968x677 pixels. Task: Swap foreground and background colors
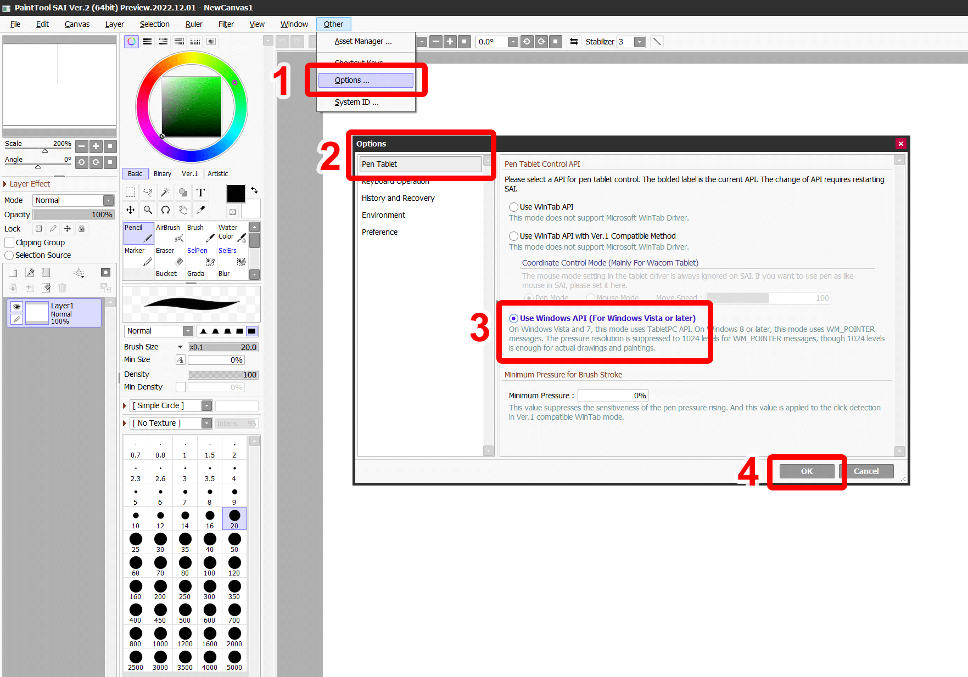(x=254, y=190)
